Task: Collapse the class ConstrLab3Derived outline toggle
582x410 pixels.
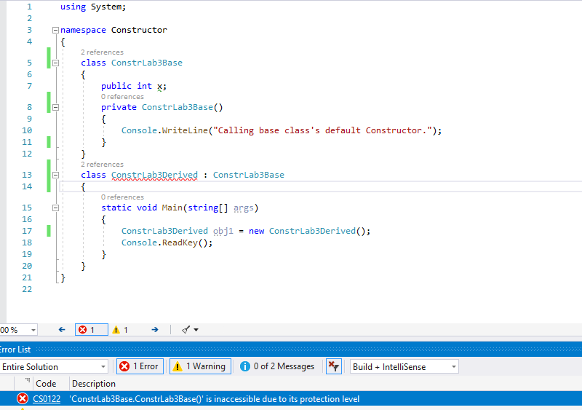Action: (x=56, y=175)
